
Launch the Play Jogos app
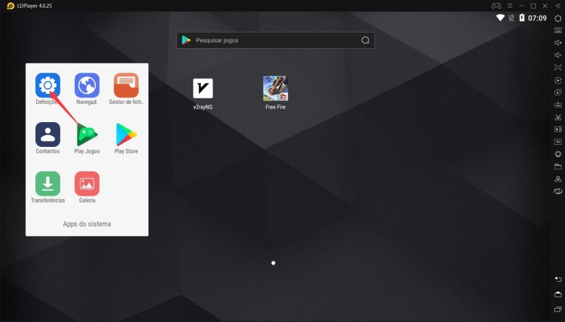tap(87, 134)
